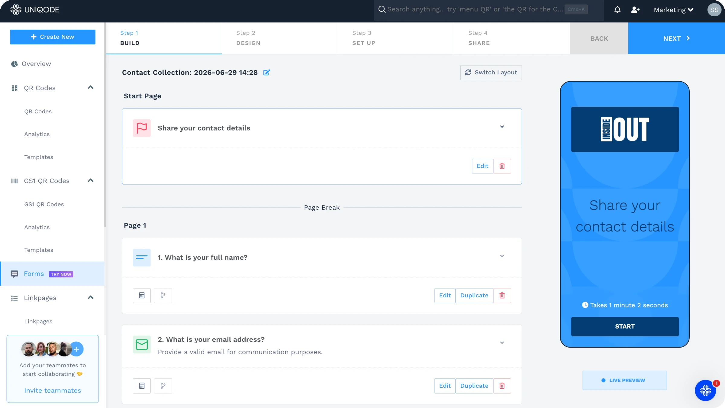Click the TRY NOW badge next to Forms
725x408 pixels.
pos(61,274)
